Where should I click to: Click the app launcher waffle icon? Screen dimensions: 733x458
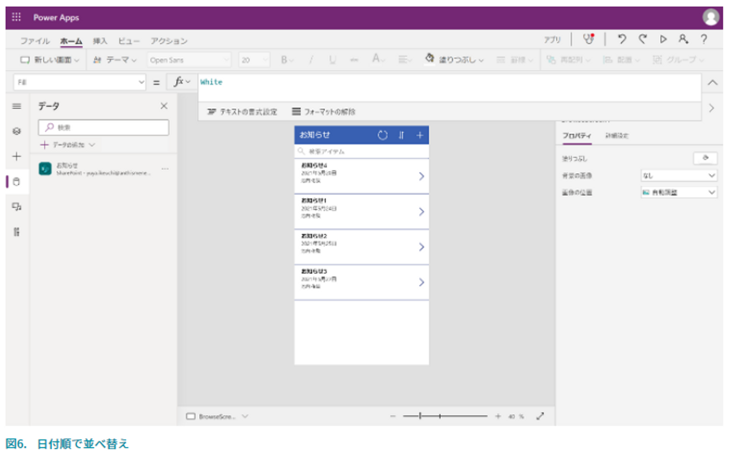pyautogui.click(x=16, y=17)
